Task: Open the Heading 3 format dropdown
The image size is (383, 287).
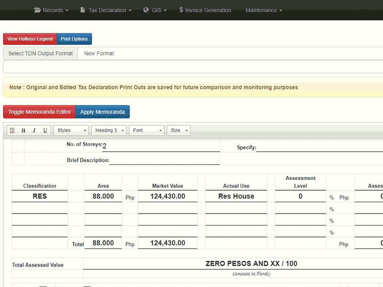Action: pos(109,130)
